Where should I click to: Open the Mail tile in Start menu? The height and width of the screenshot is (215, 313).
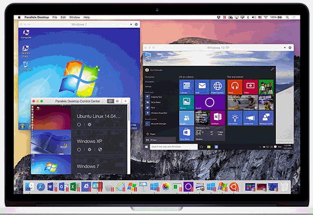202,87
